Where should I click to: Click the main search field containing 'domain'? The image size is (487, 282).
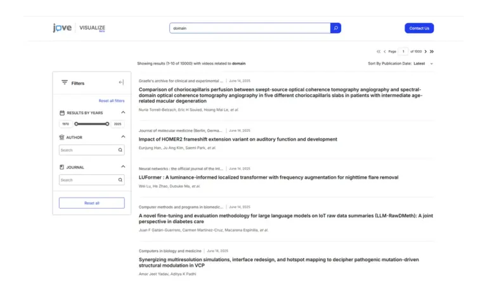pyautogui.click(x=250, y=28)
